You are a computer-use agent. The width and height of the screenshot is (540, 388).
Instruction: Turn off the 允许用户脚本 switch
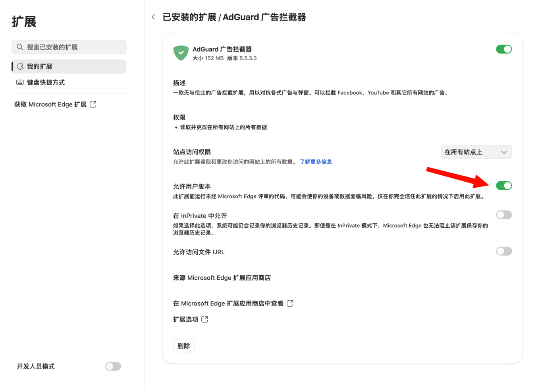504,186
